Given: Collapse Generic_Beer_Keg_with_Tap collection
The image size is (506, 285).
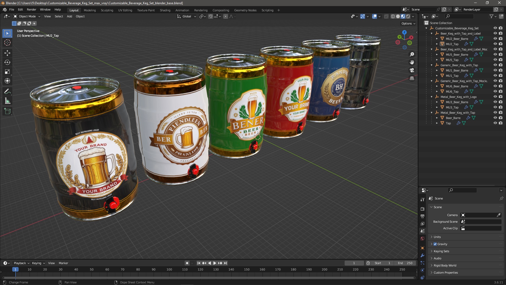Looking at the screenshot, I should (432, 65).
